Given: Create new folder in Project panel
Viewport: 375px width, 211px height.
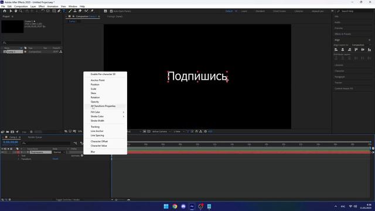Looking at the screenshot, I should (x=8, y=132).
